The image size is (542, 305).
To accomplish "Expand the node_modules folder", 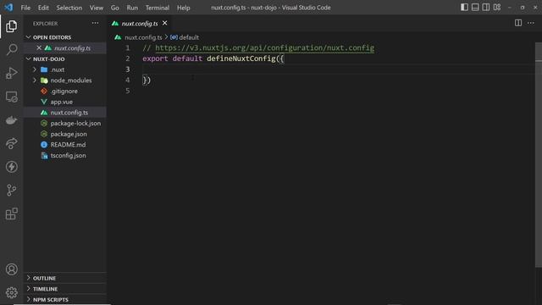I will (65, 80).
